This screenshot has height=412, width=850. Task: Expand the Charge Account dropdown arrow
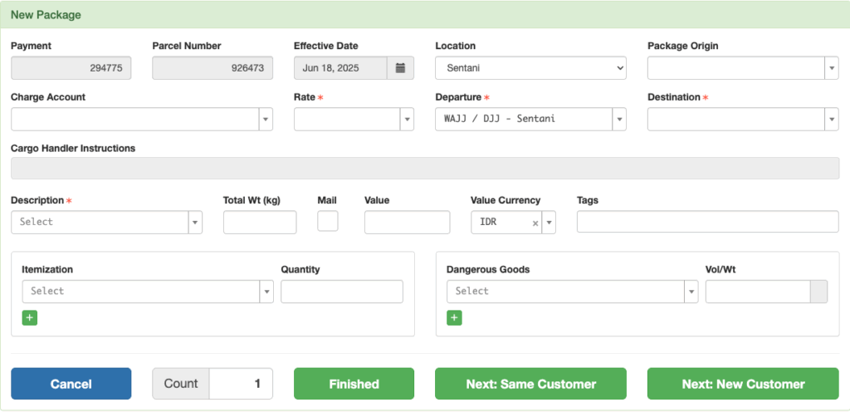point(266,120)
